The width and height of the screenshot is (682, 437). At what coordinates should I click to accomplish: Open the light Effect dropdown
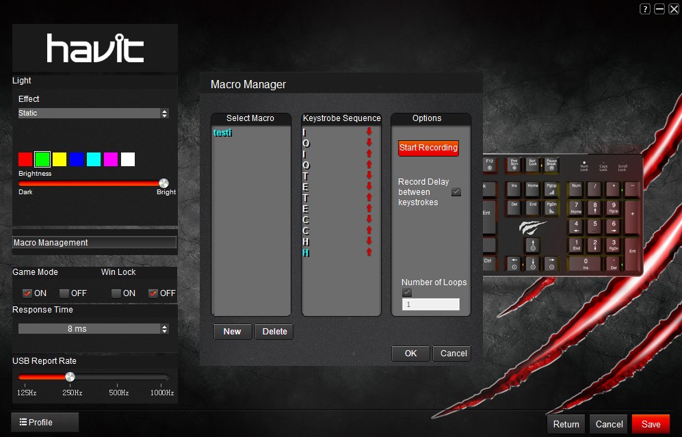pos(93,114)
